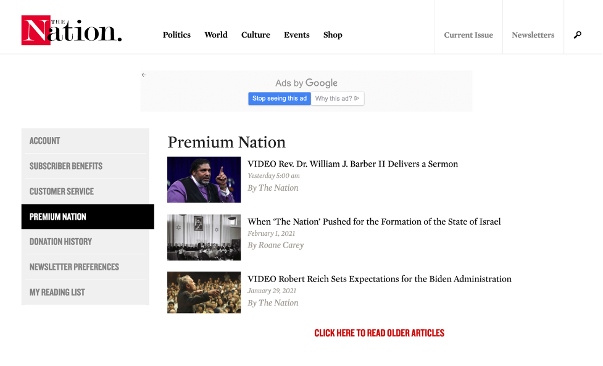The image size is (603, 366).
Task: Click 'By The Nation' under Robert Reich video
Action: (273, 303)
